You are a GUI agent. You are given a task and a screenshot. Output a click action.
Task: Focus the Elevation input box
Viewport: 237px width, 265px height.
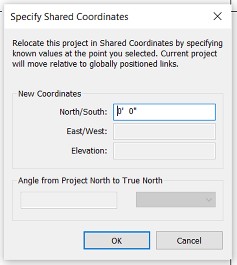click(164, 151)
